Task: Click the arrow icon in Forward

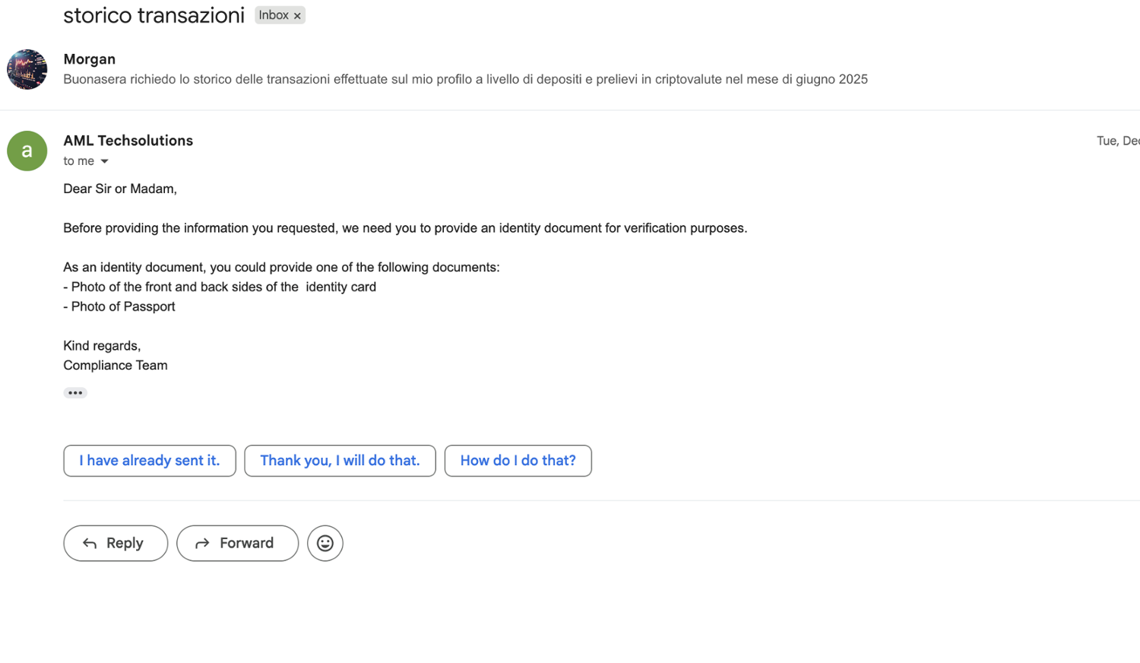Action: [202, 543]
